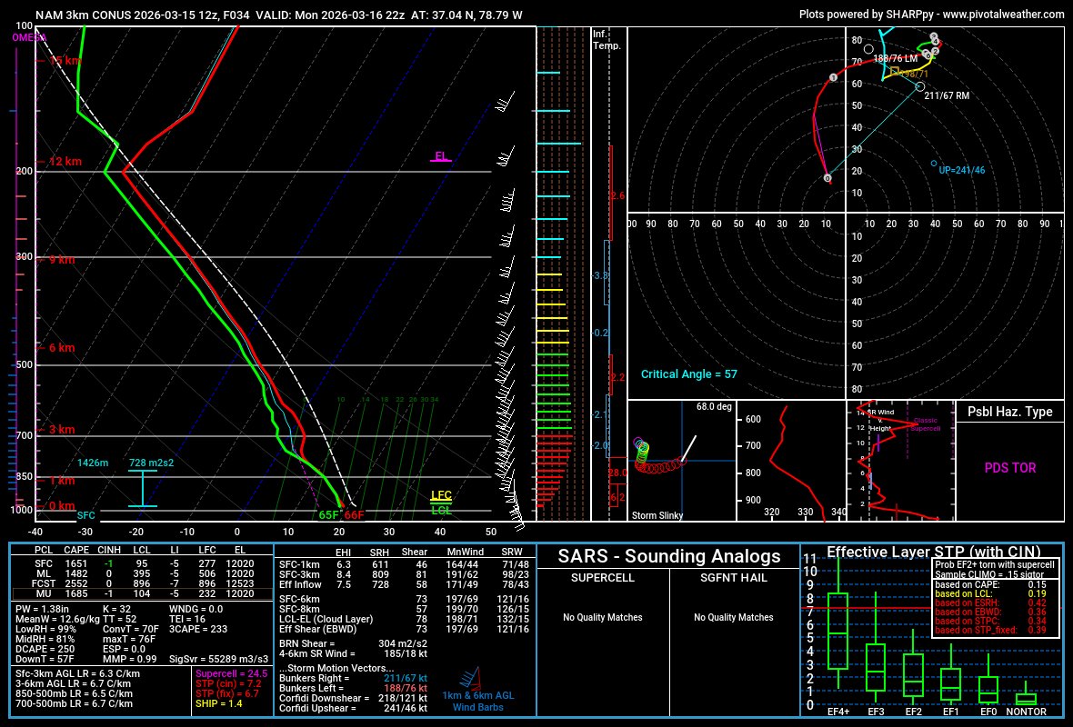Click the NONTOR box plot label

coord(1026,712)
